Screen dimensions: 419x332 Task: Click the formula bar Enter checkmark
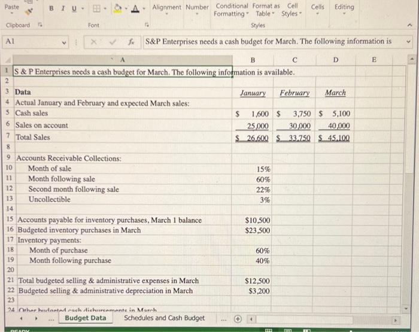[113, 42]
